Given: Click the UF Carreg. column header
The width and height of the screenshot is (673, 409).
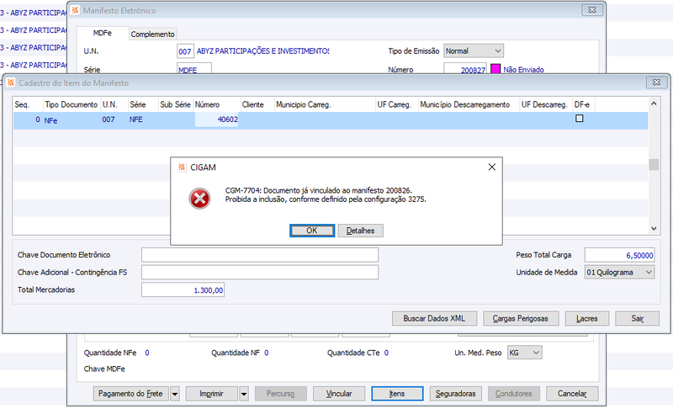Looking at the screenshot, I should (x=397, y=104).
